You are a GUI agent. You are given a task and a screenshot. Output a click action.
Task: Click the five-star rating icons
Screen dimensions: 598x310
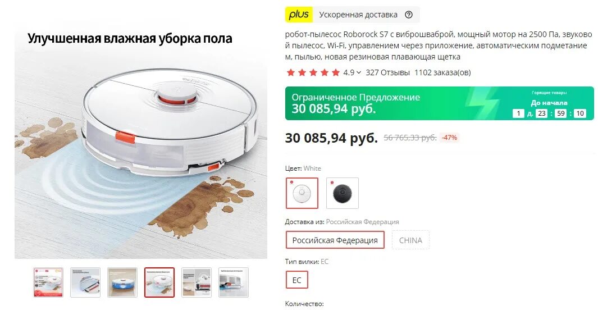coord(313,72)
